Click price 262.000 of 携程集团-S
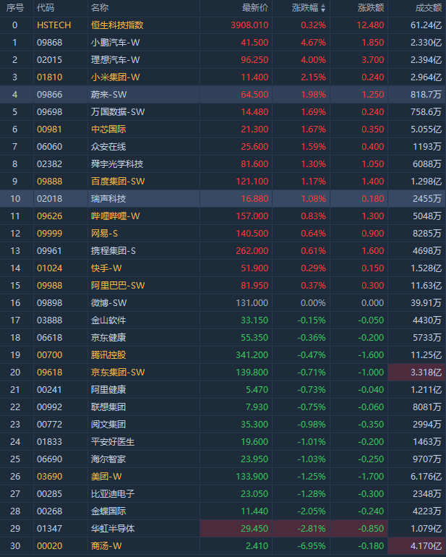 tap(252, 251)
